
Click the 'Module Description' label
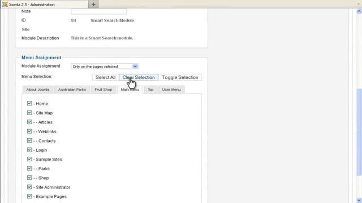(x=40, y=38)
